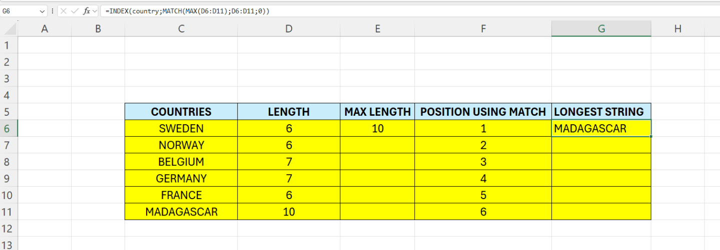Click the Enter checkmark formula icon
This screenshot has width=720, height=250.
coord(75,10)
